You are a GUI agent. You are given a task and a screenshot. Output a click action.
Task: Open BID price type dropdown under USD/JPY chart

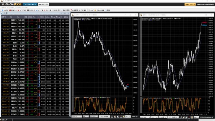pos(128,117)
